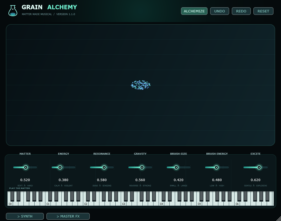Click the Brush Energy value 0.480
The height and width of the screenshot is (221, 281).
217,180
